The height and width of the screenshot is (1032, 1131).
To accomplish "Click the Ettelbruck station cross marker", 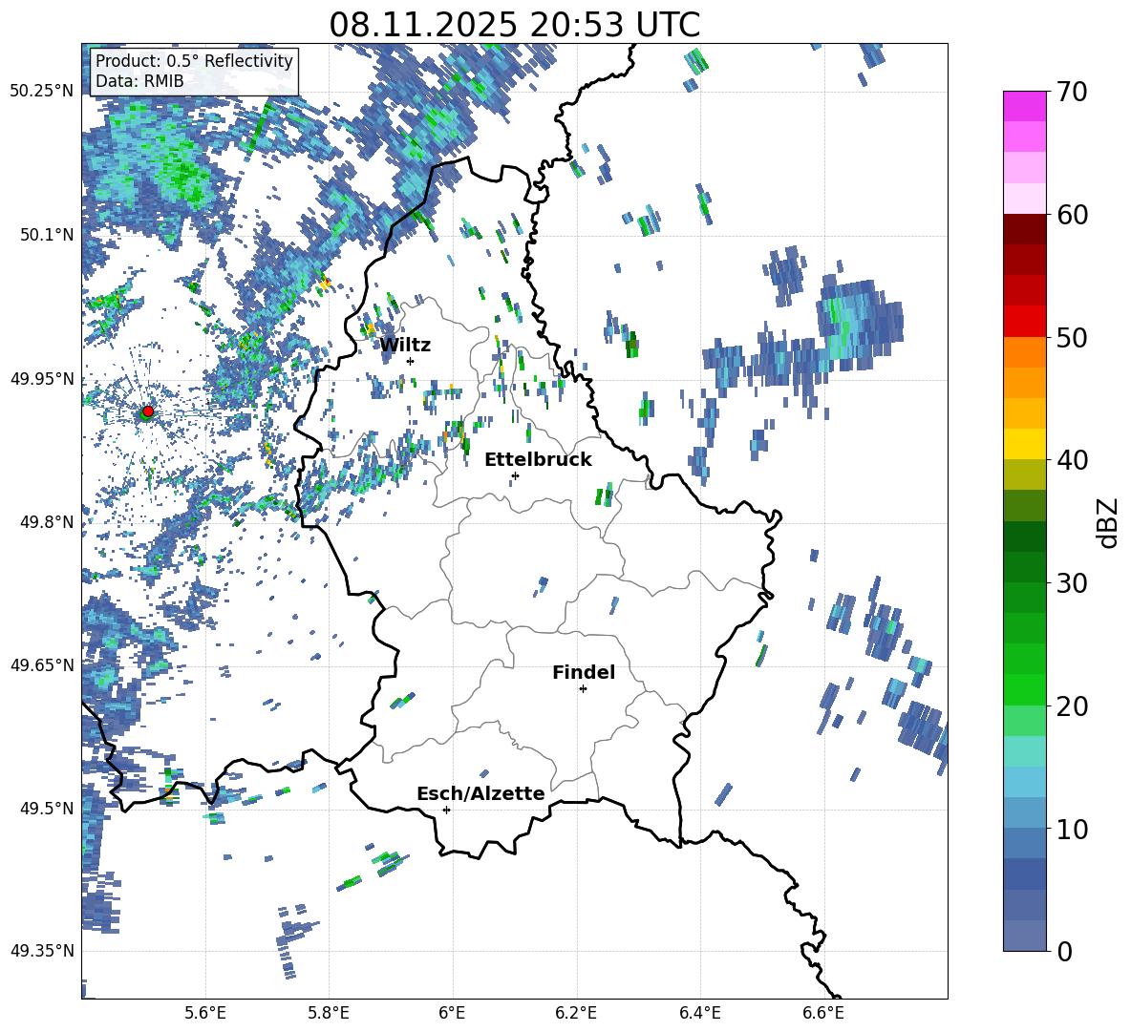I will (515, 475).
